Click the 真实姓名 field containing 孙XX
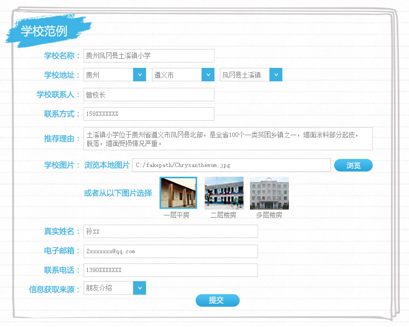 pos(170,232)
